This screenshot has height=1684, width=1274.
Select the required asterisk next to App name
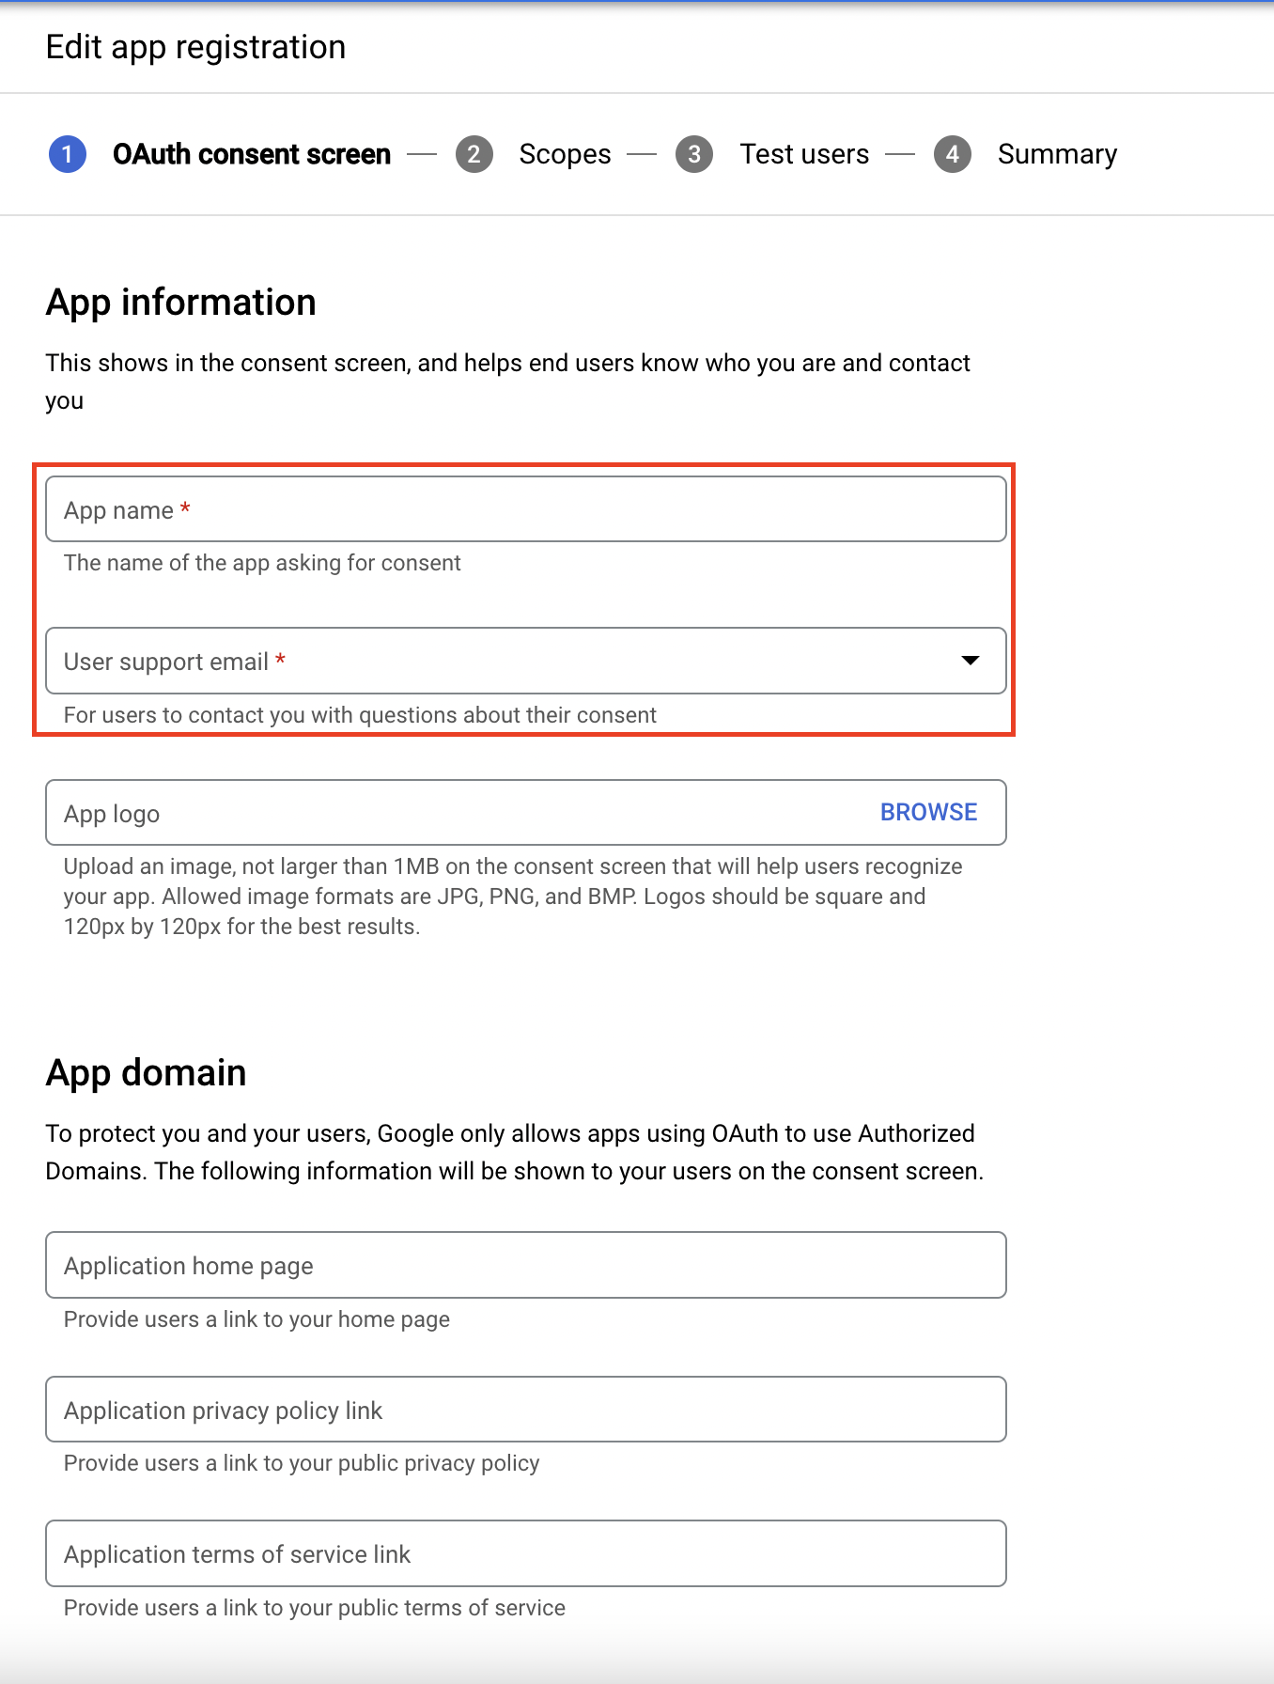[x=185, y=508]
